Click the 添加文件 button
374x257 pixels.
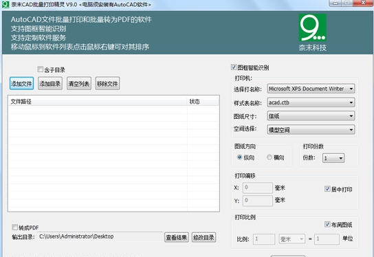(x=21, y=83)
